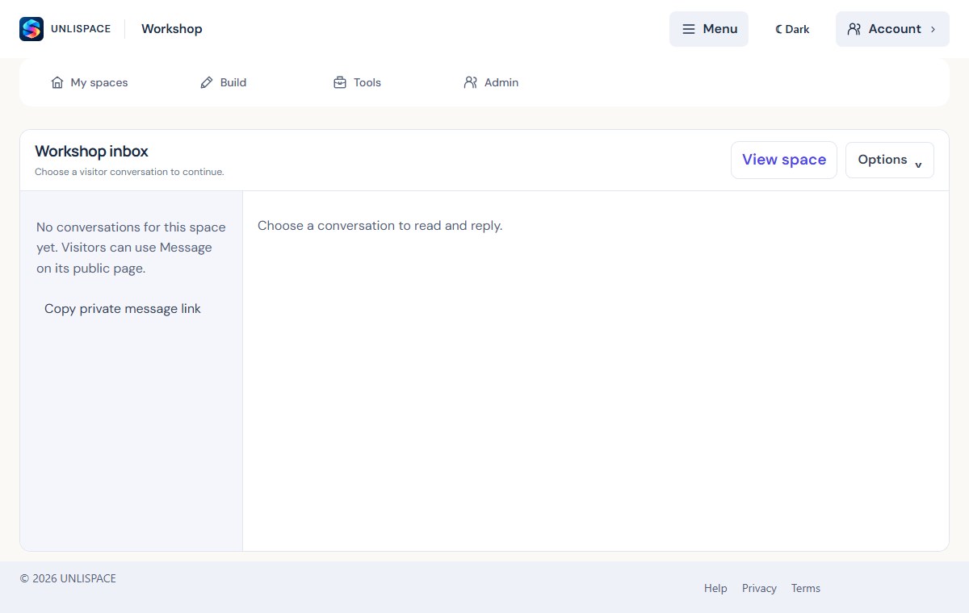Image resolution: width=969 pixels, height=613 pixels.
Task: Click the 'No conversations for this space' message
Action: [x=131, y=248]
